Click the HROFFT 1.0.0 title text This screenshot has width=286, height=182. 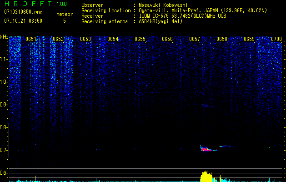point(35,4)
